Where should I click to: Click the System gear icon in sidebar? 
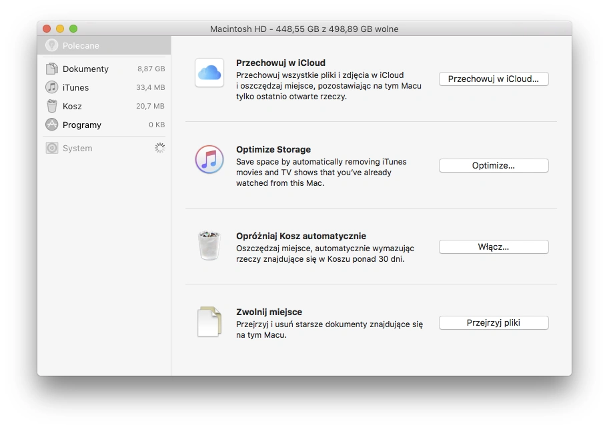click(51, 148)
